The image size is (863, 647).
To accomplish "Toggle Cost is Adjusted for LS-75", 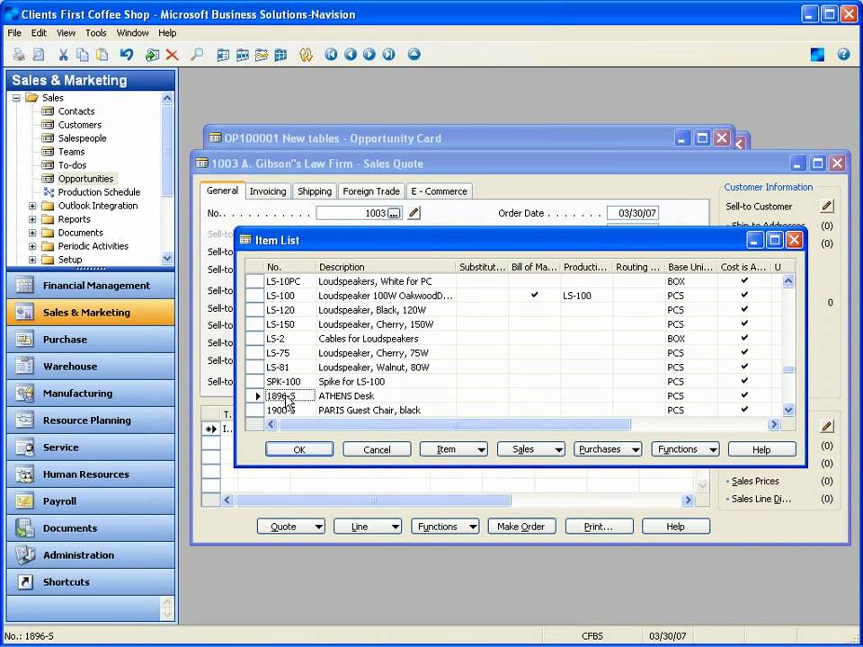I will (x=744, y=352).
